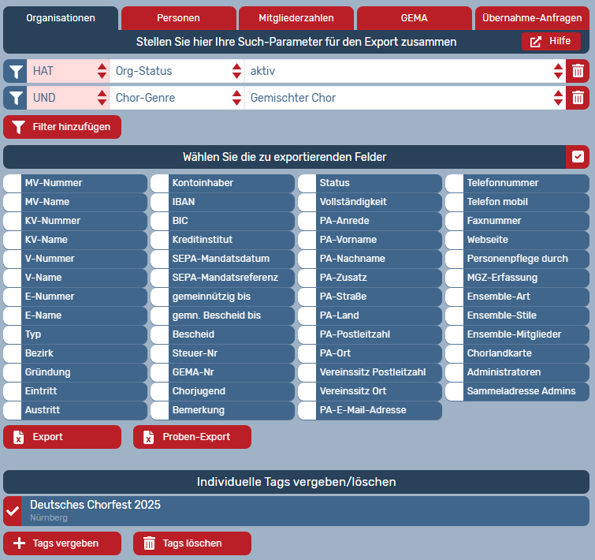595x560 pixels.
Task: Click the select-all fields checkmark icon
Action: point(578,157)
